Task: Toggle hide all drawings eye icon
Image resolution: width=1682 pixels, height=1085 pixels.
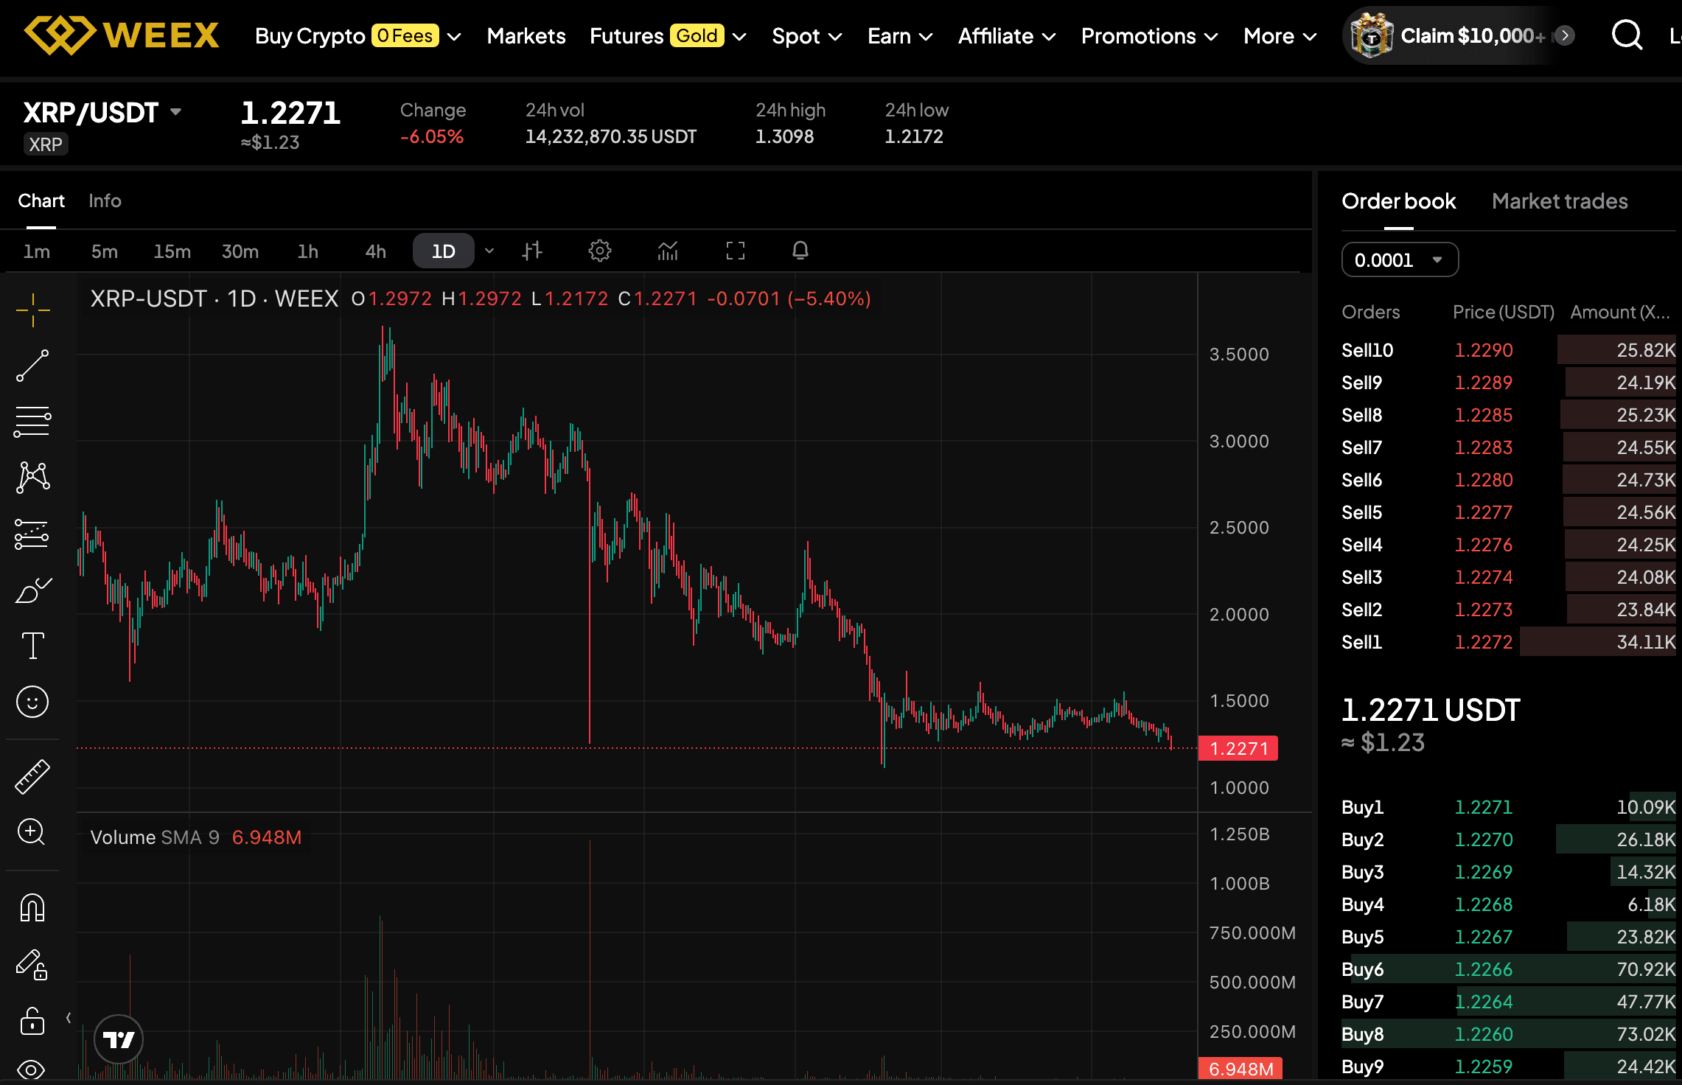Action: [31, 1070]
